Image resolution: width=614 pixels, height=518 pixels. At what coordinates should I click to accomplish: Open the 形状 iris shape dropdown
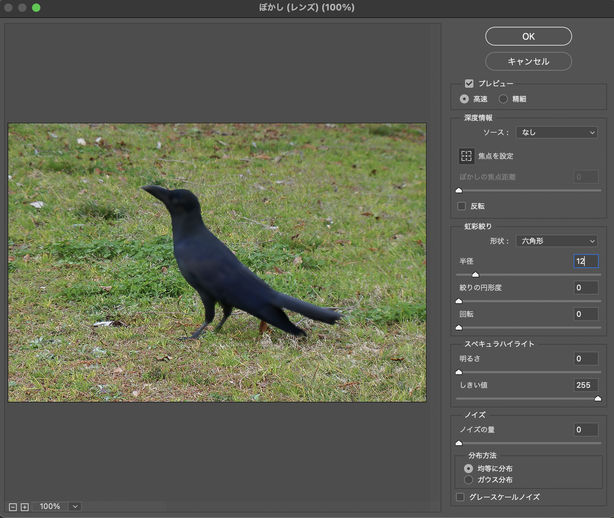(x=557, y=241)
